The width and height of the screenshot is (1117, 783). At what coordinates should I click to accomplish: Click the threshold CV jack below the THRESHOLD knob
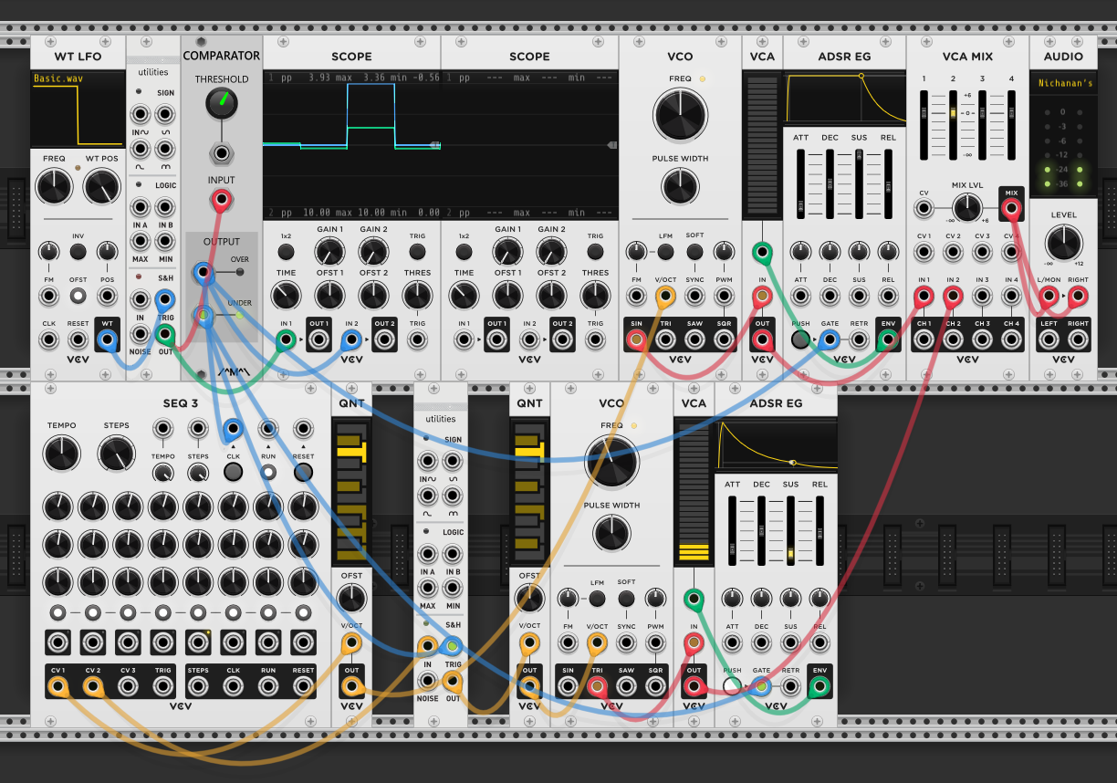point(221,152)
